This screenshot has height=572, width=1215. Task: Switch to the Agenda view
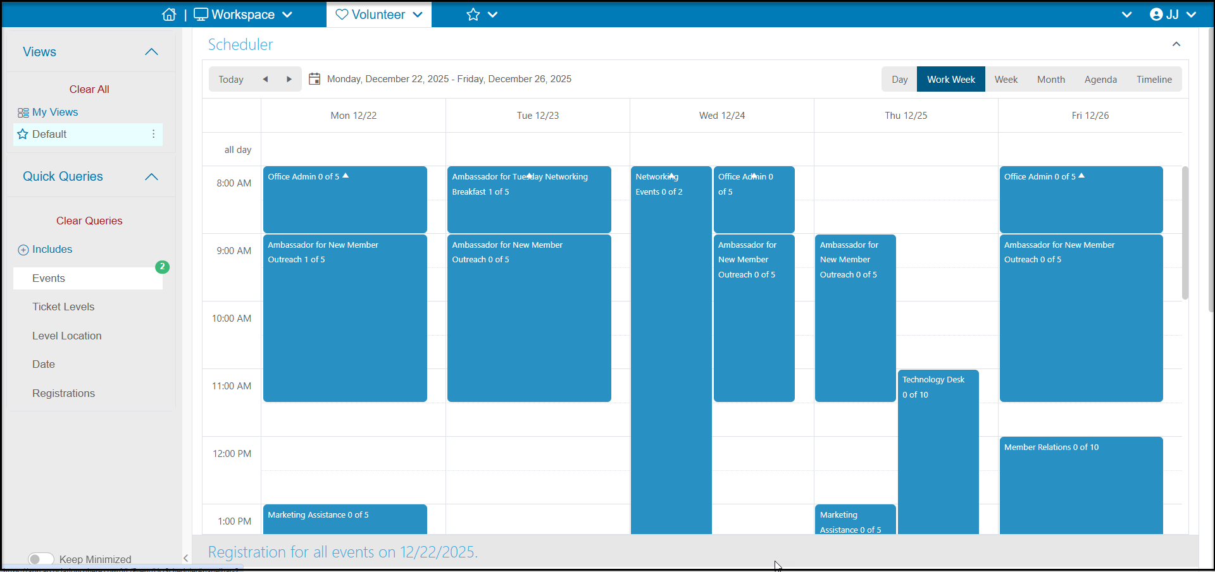(1100, 79)
